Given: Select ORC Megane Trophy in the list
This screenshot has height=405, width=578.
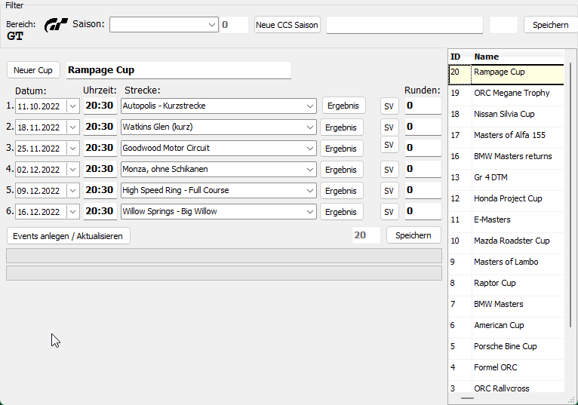Looking at the screenshot, I should tap(512, 94).
